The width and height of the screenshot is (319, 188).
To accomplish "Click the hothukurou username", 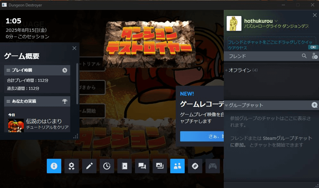I will click(258, 21).
